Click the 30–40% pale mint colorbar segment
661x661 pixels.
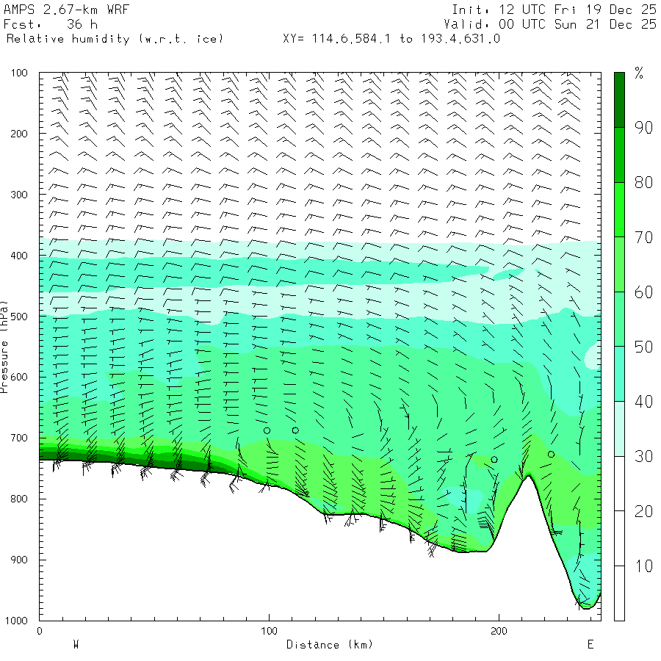(619, 429)
